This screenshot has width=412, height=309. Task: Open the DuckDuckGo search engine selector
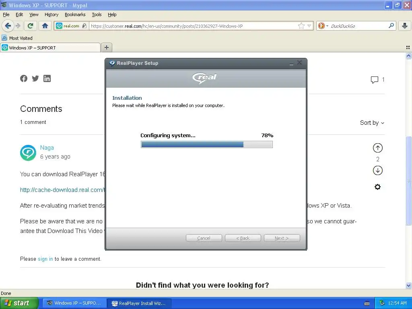[x=323, y=26]
